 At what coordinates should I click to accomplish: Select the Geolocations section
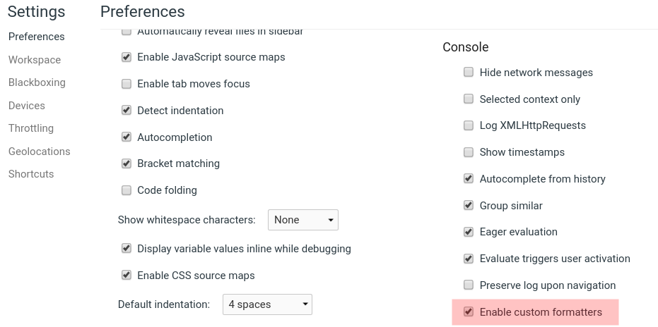40,152
